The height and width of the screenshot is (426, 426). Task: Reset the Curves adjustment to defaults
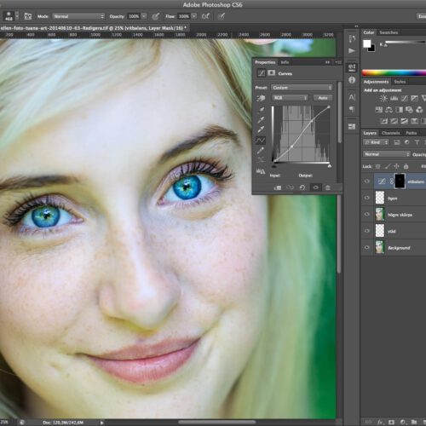pos(302,187)
